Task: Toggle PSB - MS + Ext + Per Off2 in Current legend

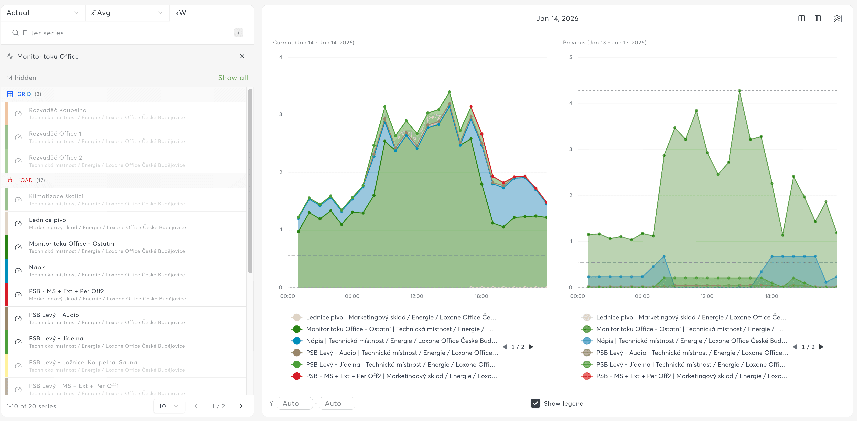Action: tap(394, 376)
